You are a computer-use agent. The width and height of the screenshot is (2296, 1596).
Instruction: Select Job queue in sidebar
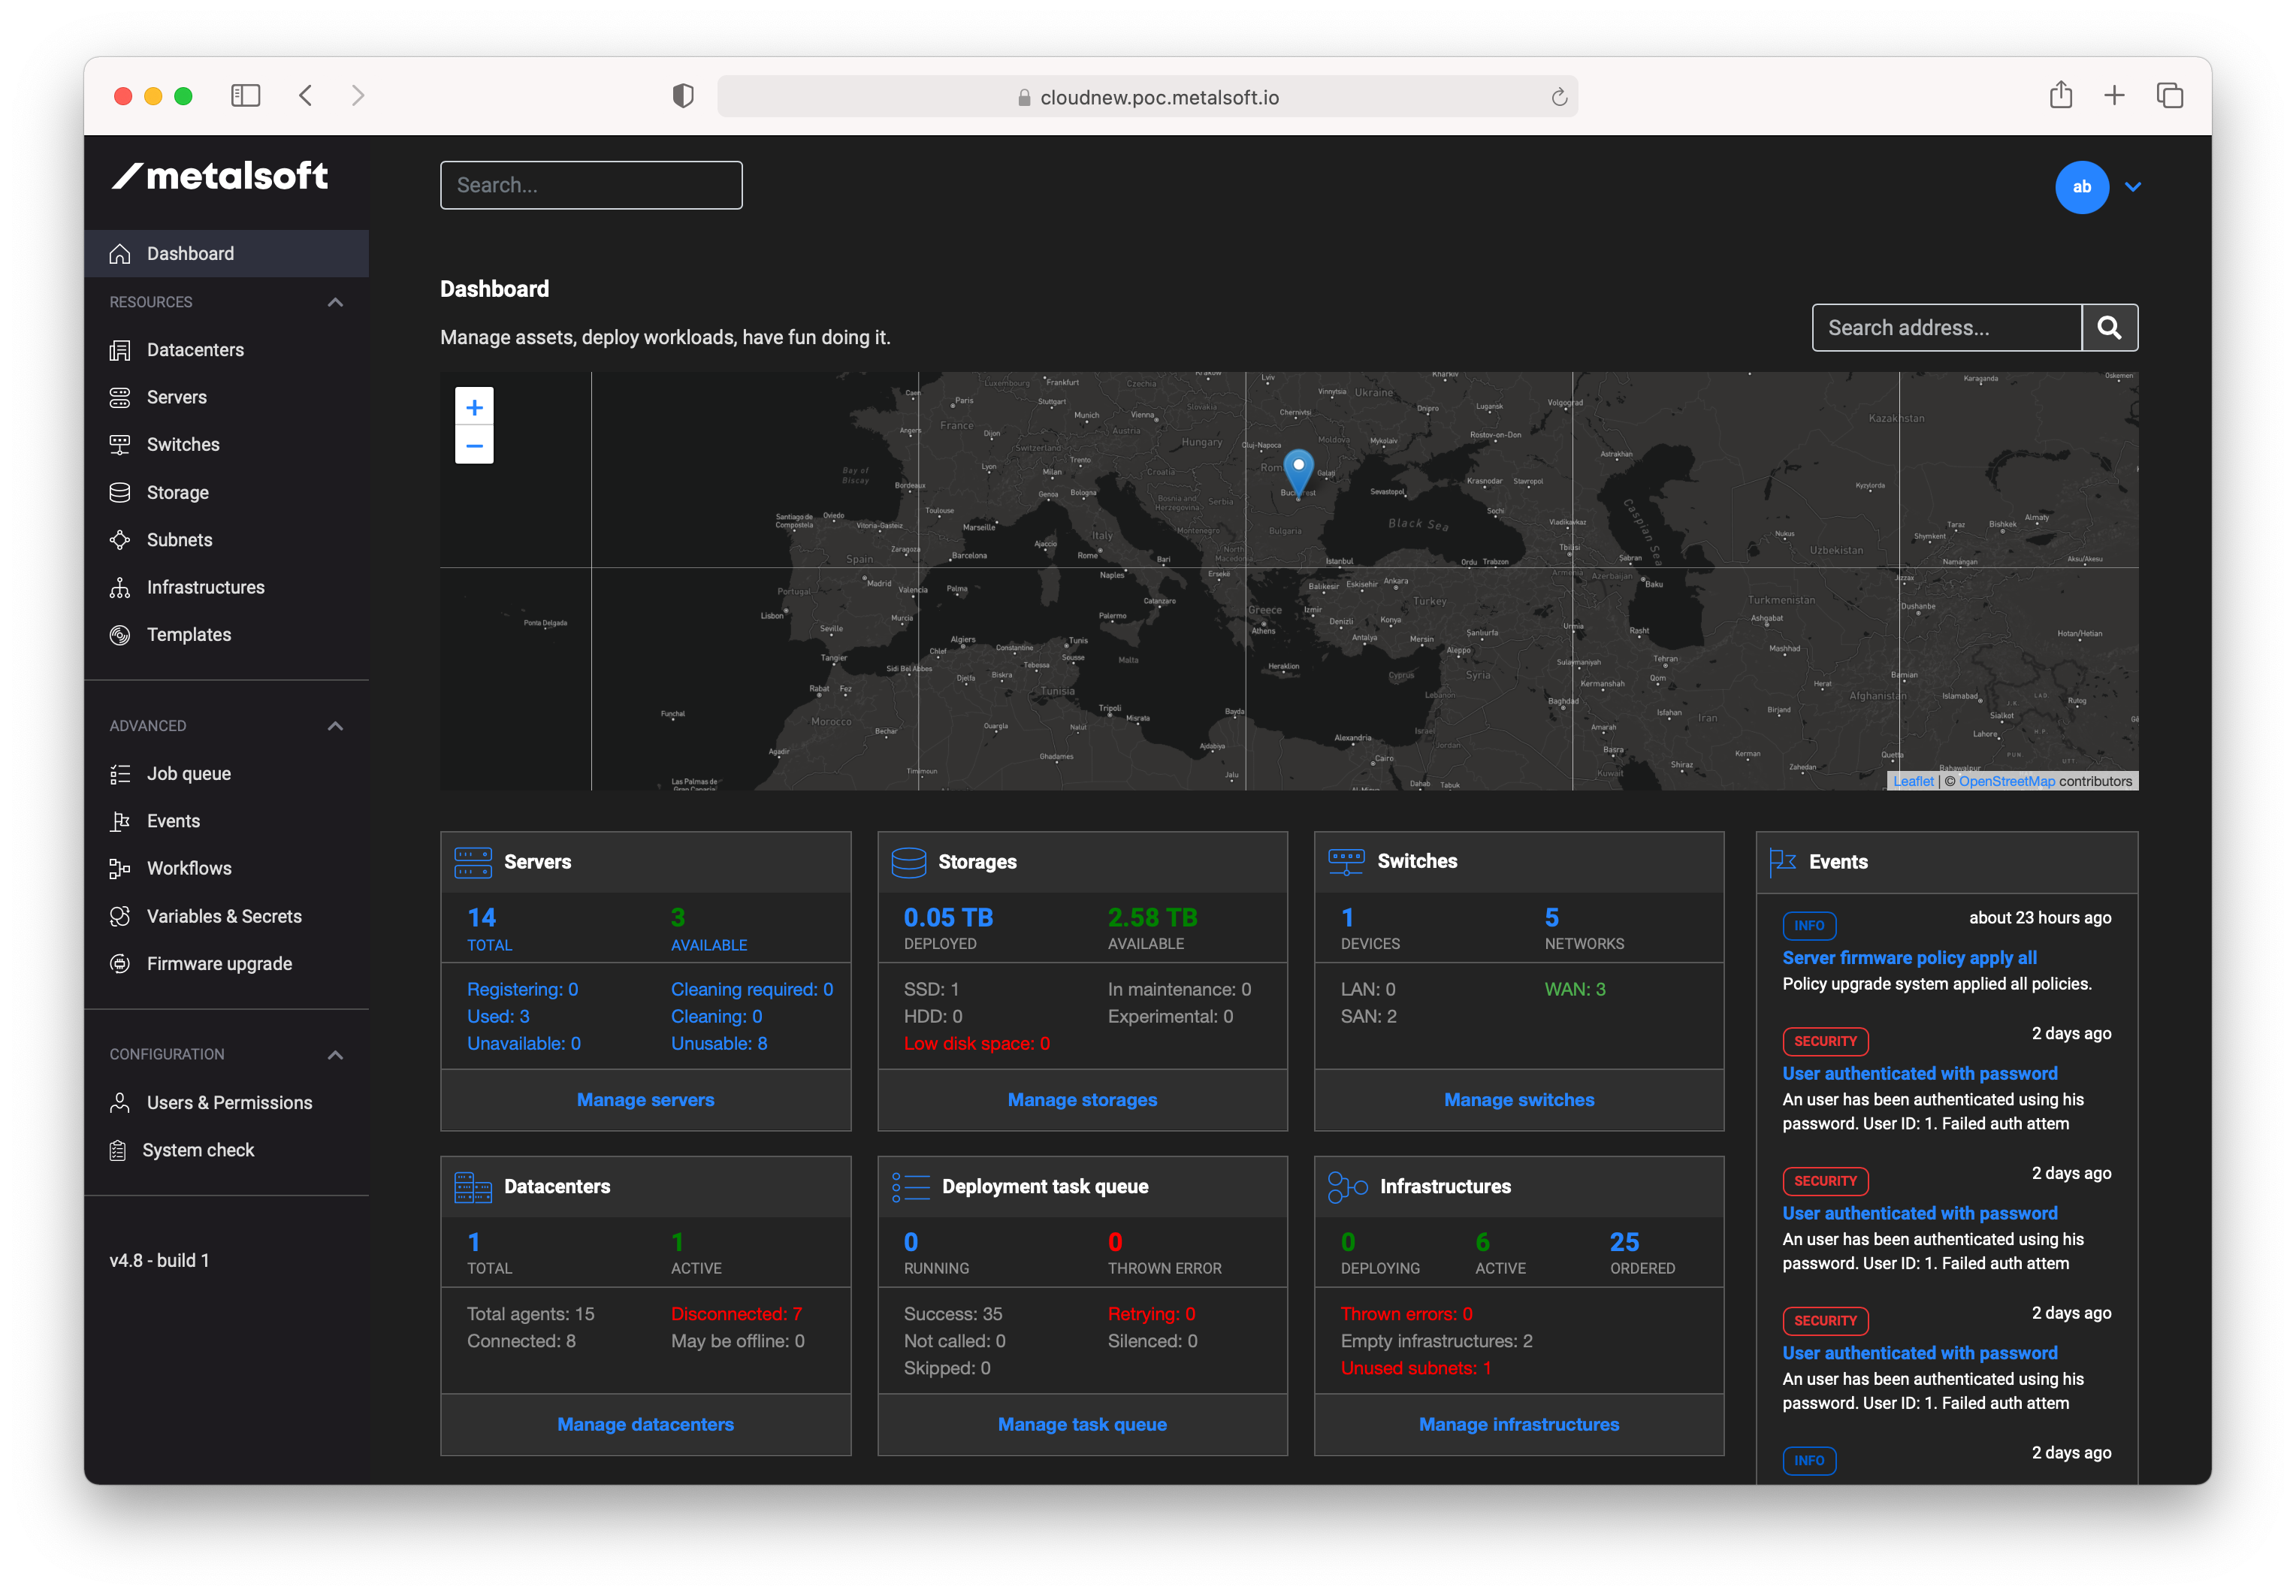pos(189,773)
